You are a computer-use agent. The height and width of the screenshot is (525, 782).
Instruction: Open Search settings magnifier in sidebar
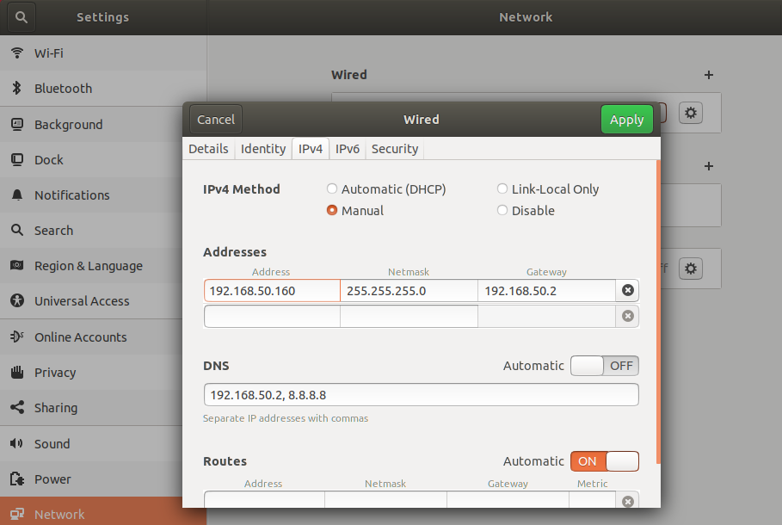pyautogui.click(x=17, y=230)
